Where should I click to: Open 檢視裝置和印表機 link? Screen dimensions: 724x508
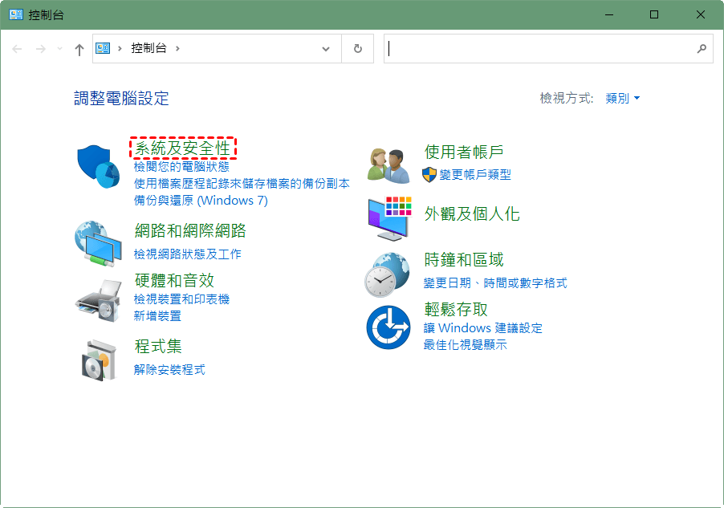click(181, 299)
